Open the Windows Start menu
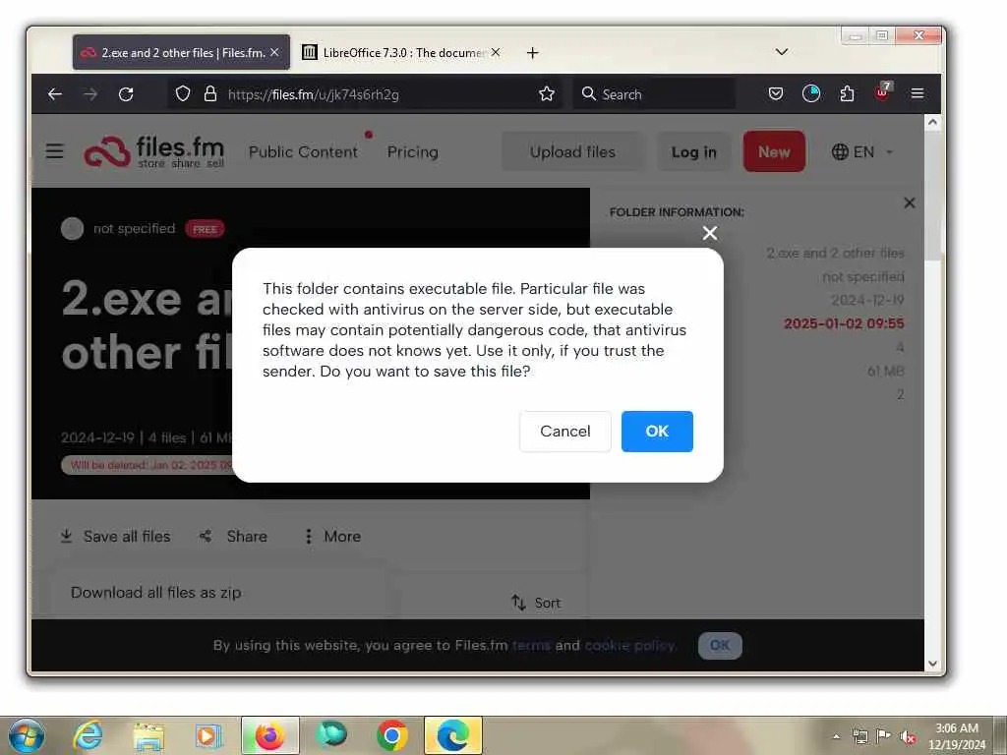 coord(27,735)
